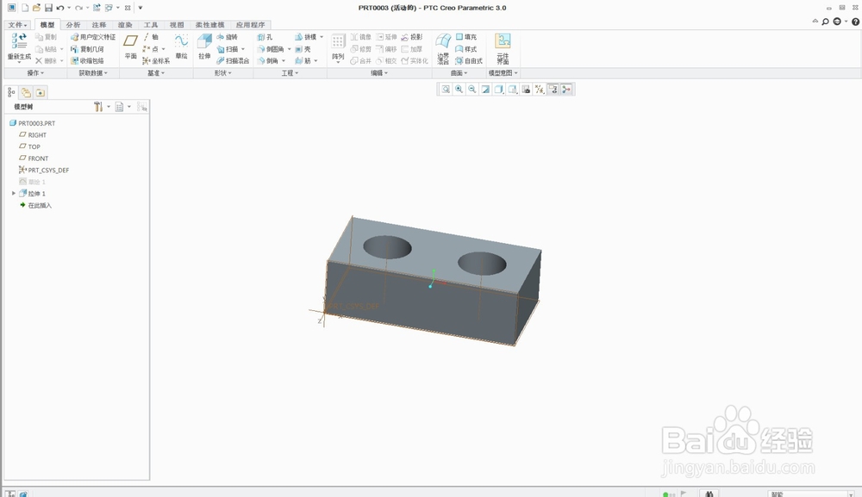Select the FRONT plane in model tree
The width and height of the screenshot is (862, 497).
pyautogui.click(x=38, y=158)
